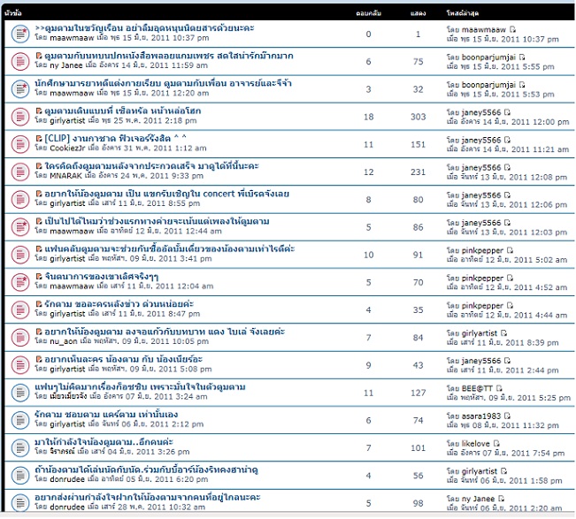Click the red topic icon beside the [CLIP] topic
Screen dimensions: 576x519
20,144
